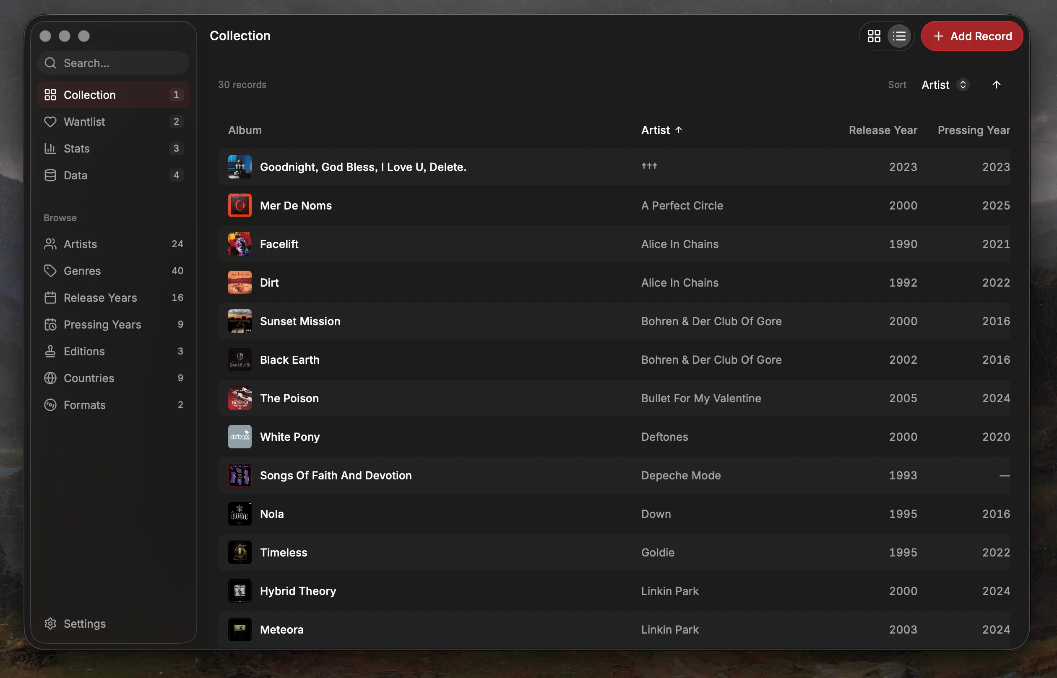Image resolution: width=1057 pixels, height=678 pixels.
Task: Click the Editions stamp icon
Action: pos(50,351)
